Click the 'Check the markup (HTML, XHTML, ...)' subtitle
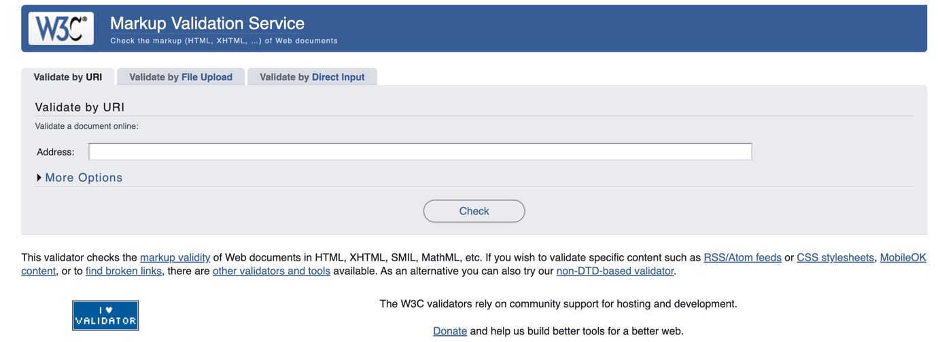This screenshot has height=342, width=938. 224,41
